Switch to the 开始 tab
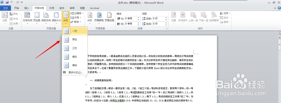This screenshot has width=281, height=103. [17, 8]
